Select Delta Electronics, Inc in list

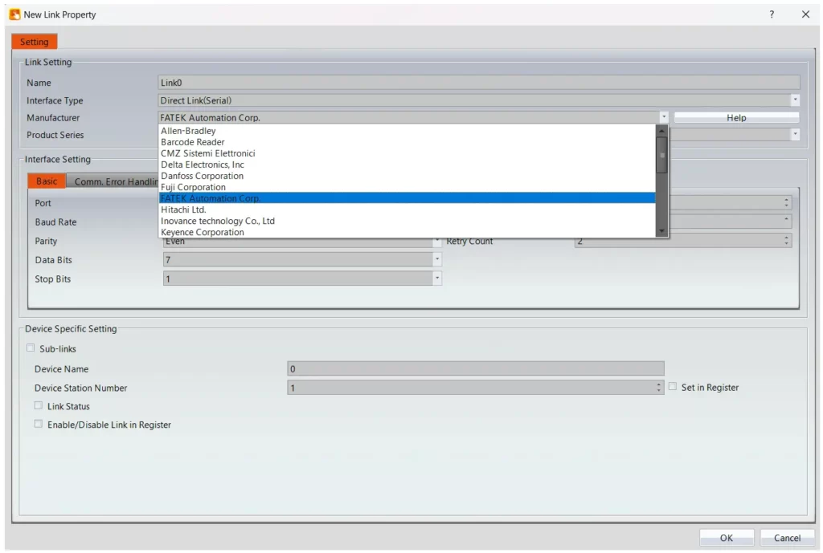point(203,165)
